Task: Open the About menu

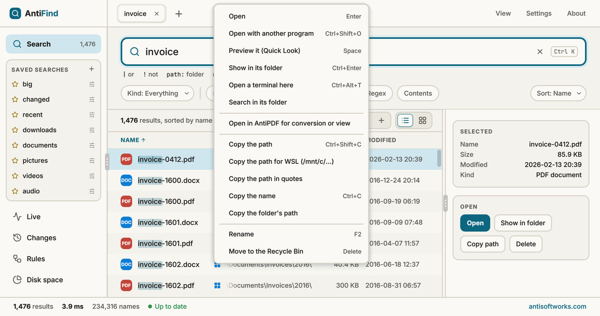Action: pos(576,13)
